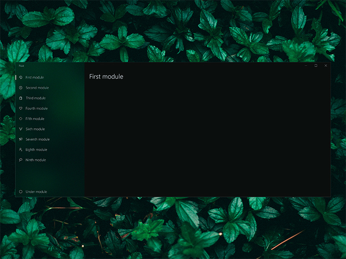Select the shopping bag icon for Third module

coord(20,98)
